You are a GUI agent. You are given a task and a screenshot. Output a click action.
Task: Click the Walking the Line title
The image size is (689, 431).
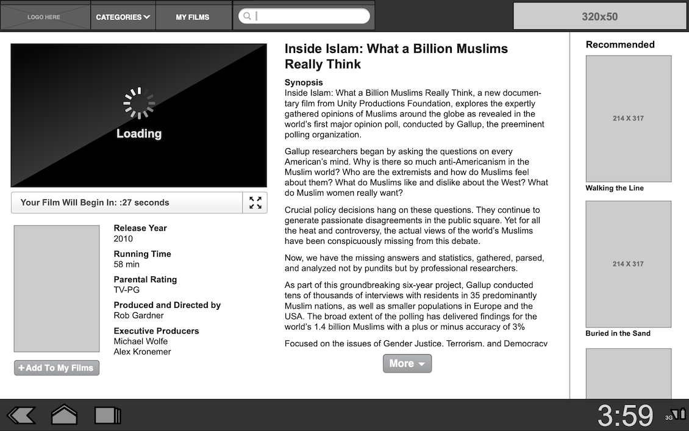[x=614, y=188]
